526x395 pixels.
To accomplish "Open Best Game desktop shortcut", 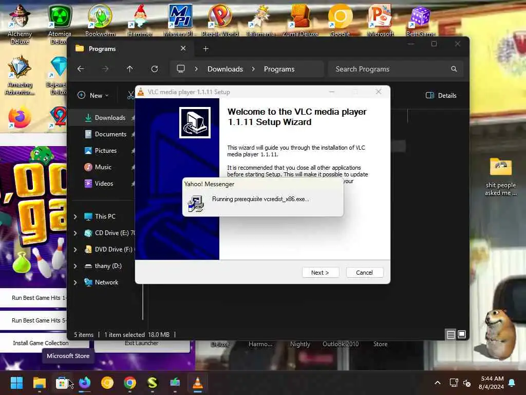I will (420, 20).
